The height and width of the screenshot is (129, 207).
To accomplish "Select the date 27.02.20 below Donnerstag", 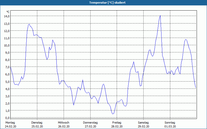I will click(90, 126).
